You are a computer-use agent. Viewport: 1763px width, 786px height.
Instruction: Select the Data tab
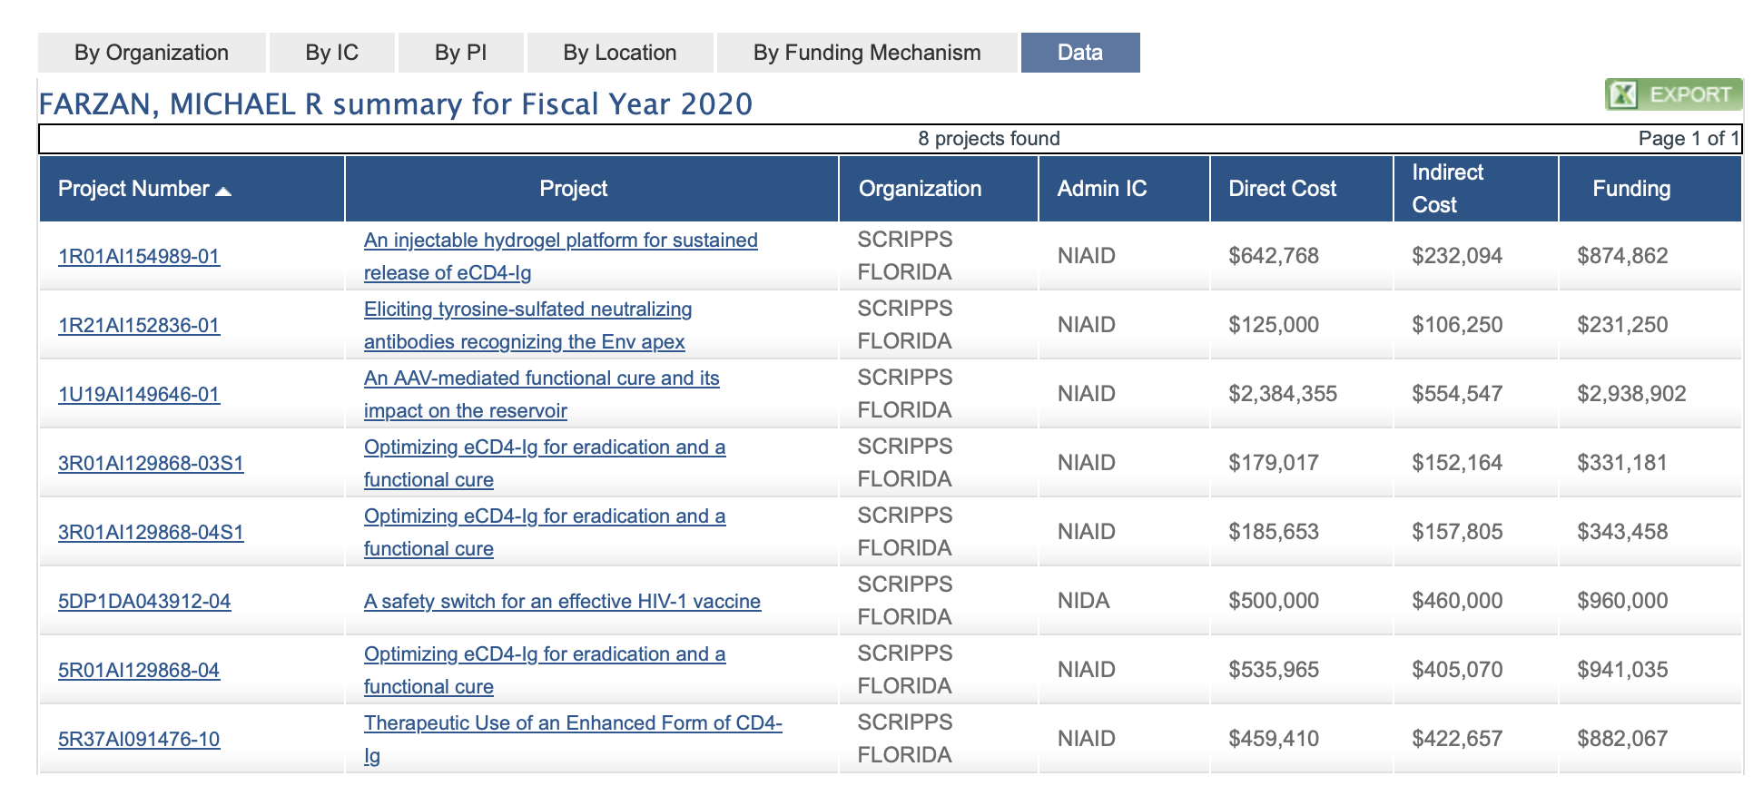(1079, 53)
